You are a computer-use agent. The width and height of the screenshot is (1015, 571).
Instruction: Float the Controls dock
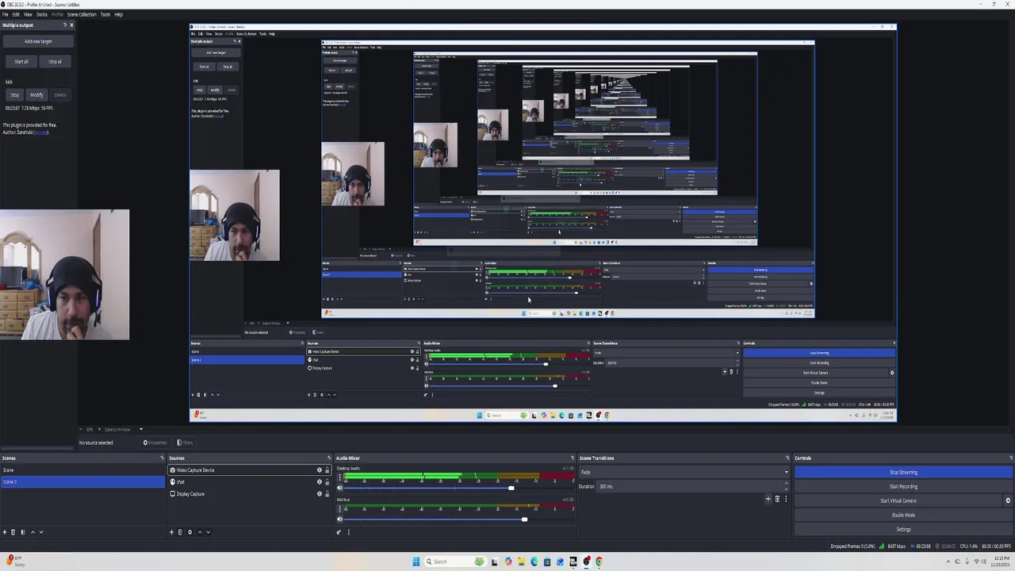[x=1010, y=458]
